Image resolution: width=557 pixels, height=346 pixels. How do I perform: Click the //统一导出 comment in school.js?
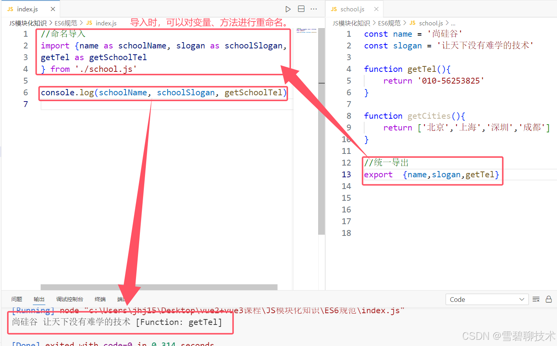387,163
